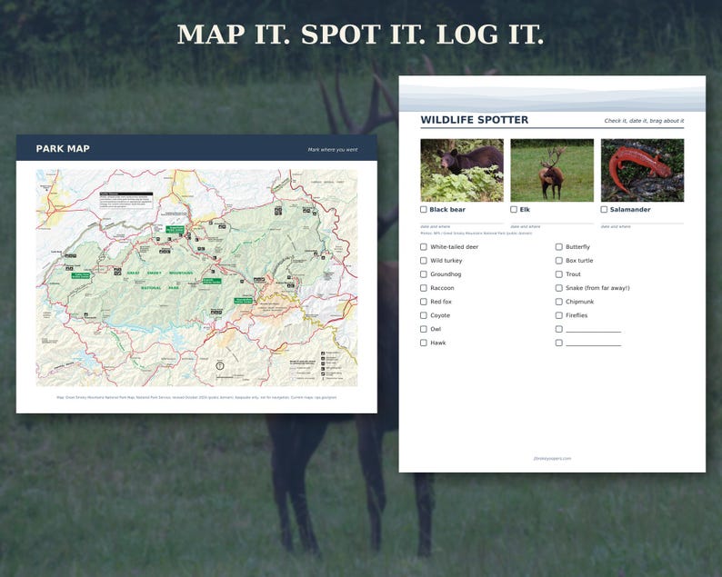Tick the Wild turkey checkbox
Viewport: 722px width, 577px height.
click(x=424, y=261)
